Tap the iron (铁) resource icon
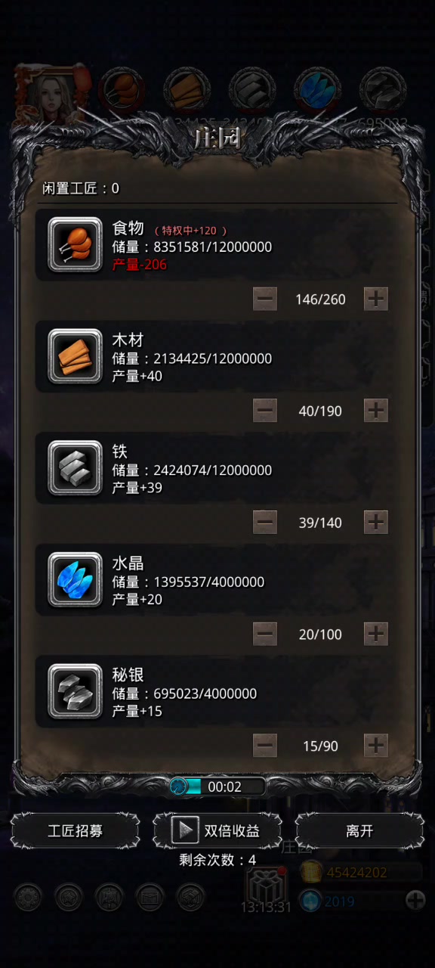This screenshot has height=968, width=435. 75,468
